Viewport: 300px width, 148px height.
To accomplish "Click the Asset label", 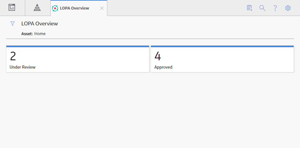I will click(27, 34).
